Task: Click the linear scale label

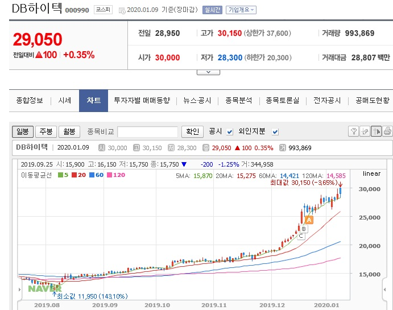Action: pos(371,173)
